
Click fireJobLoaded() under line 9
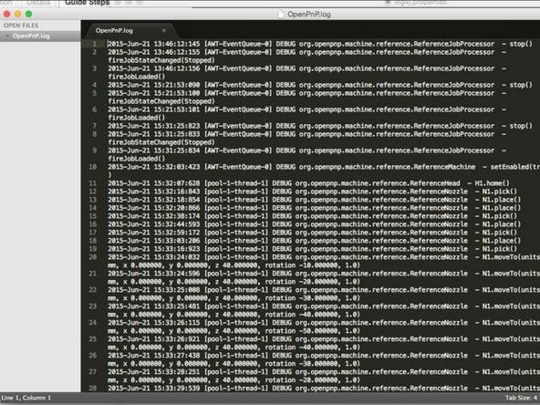click(137, 159)
